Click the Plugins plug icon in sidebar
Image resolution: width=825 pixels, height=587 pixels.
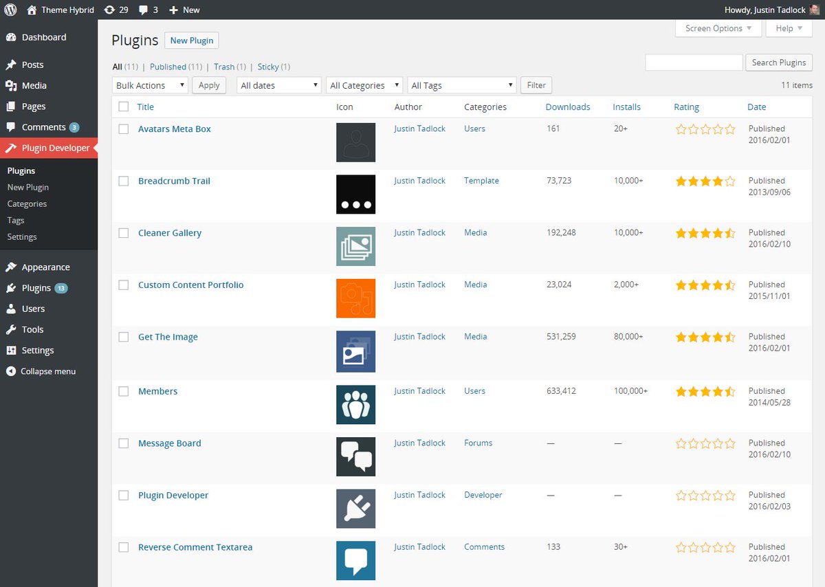11,288
